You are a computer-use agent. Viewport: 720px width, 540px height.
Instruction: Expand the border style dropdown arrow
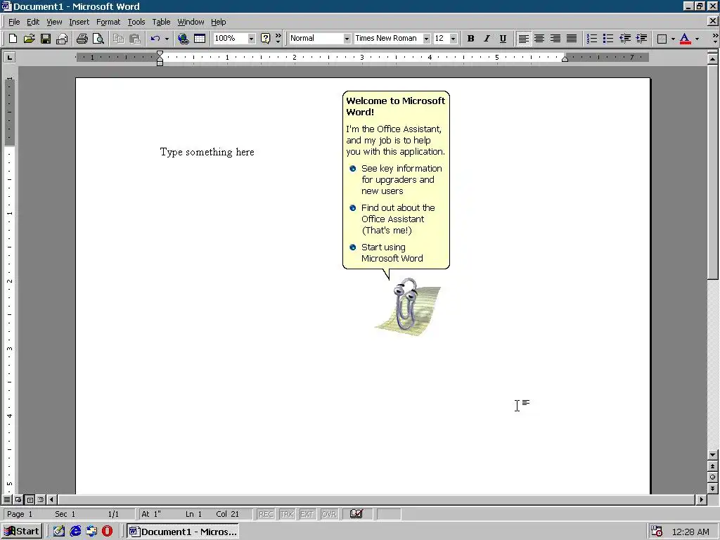tap(673, 39)
